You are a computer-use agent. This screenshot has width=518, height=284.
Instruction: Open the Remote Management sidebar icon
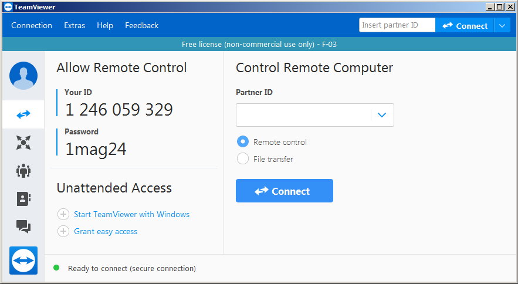point(23,143)
